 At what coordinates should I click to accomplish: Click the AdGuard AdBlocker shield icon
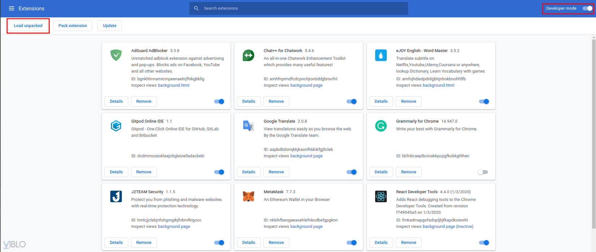tap(116, 55)
